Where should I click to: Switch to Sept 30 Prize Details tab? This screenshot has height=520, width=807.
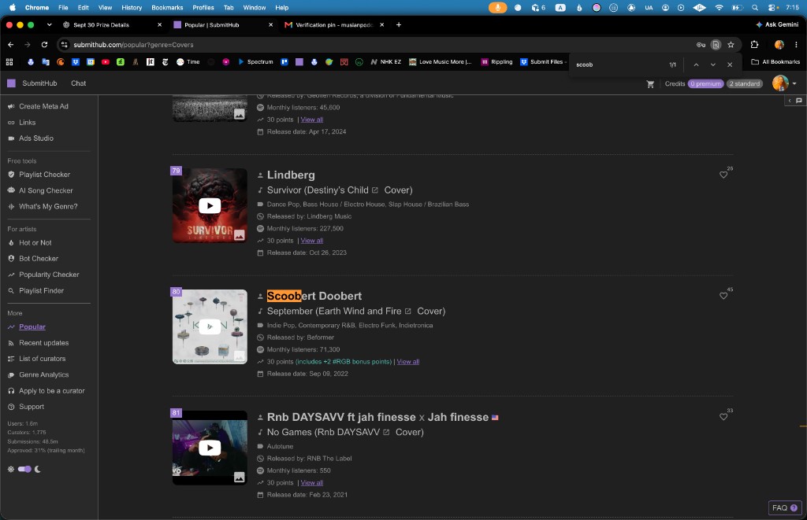pos(112,24)
